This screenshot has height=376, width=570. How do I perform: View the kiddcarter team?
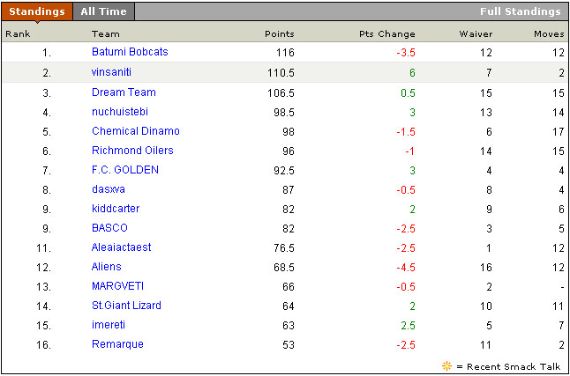pyautogui.click(x=116, y=209)
